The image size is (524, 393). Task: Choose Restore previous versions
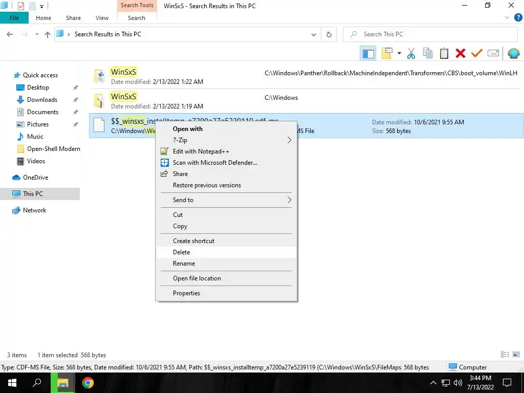[x=226, y=185]
